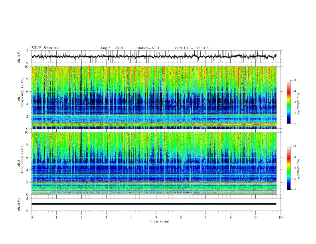Click time axis tick label '2'
Image resolution: width=316 pixels, height=244 pixels.
coord(81,217)
